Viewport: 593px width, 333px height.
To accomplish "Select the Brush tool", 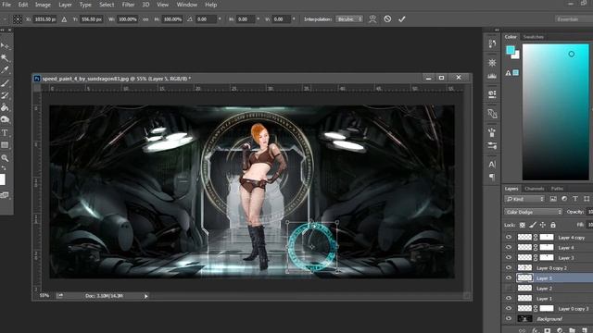I will coord(5,83).
